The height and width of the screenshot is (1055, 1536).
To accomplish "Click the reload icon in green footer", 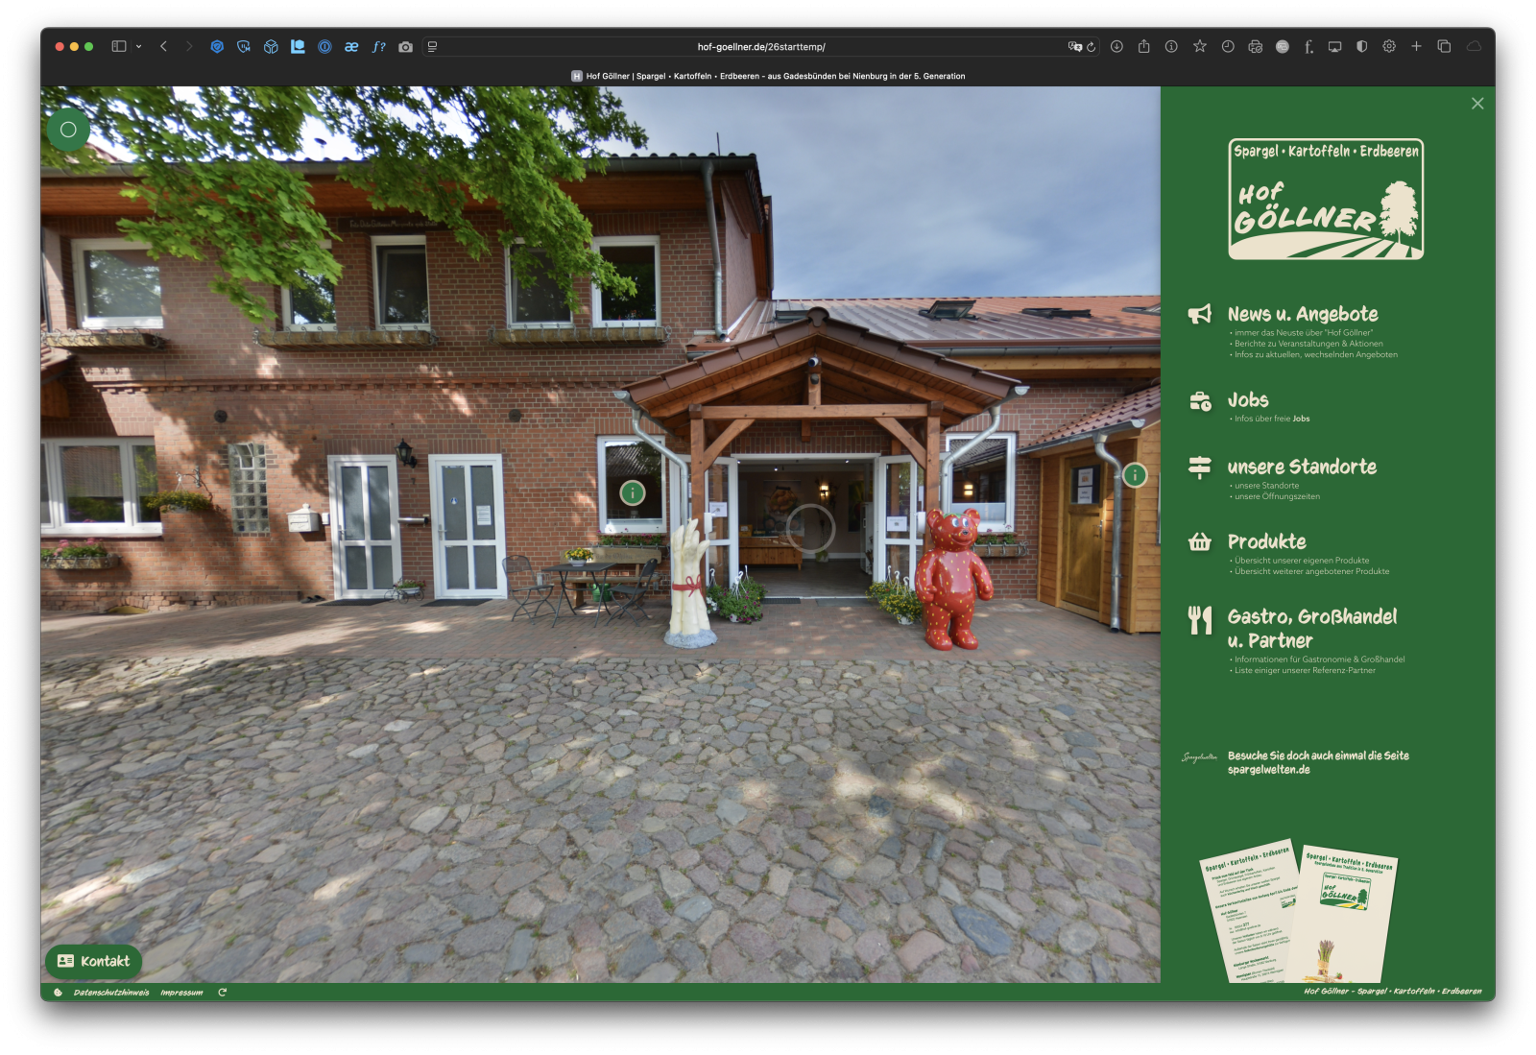I will tap(222, 993).
